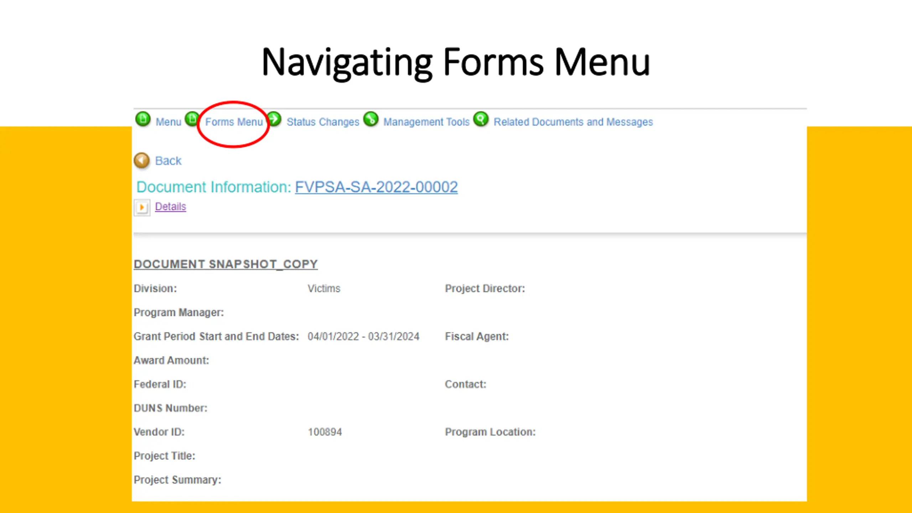Click the Grant Period Start and End Dates label
The image size is (912, 513).
[216, 337]
